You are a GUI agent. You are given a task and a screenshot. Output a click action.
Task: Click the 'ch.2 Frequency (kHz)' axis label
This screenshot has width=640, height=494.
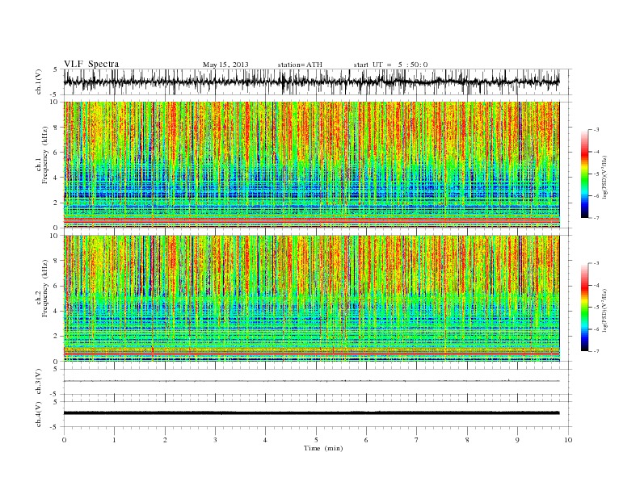point(41,289)
